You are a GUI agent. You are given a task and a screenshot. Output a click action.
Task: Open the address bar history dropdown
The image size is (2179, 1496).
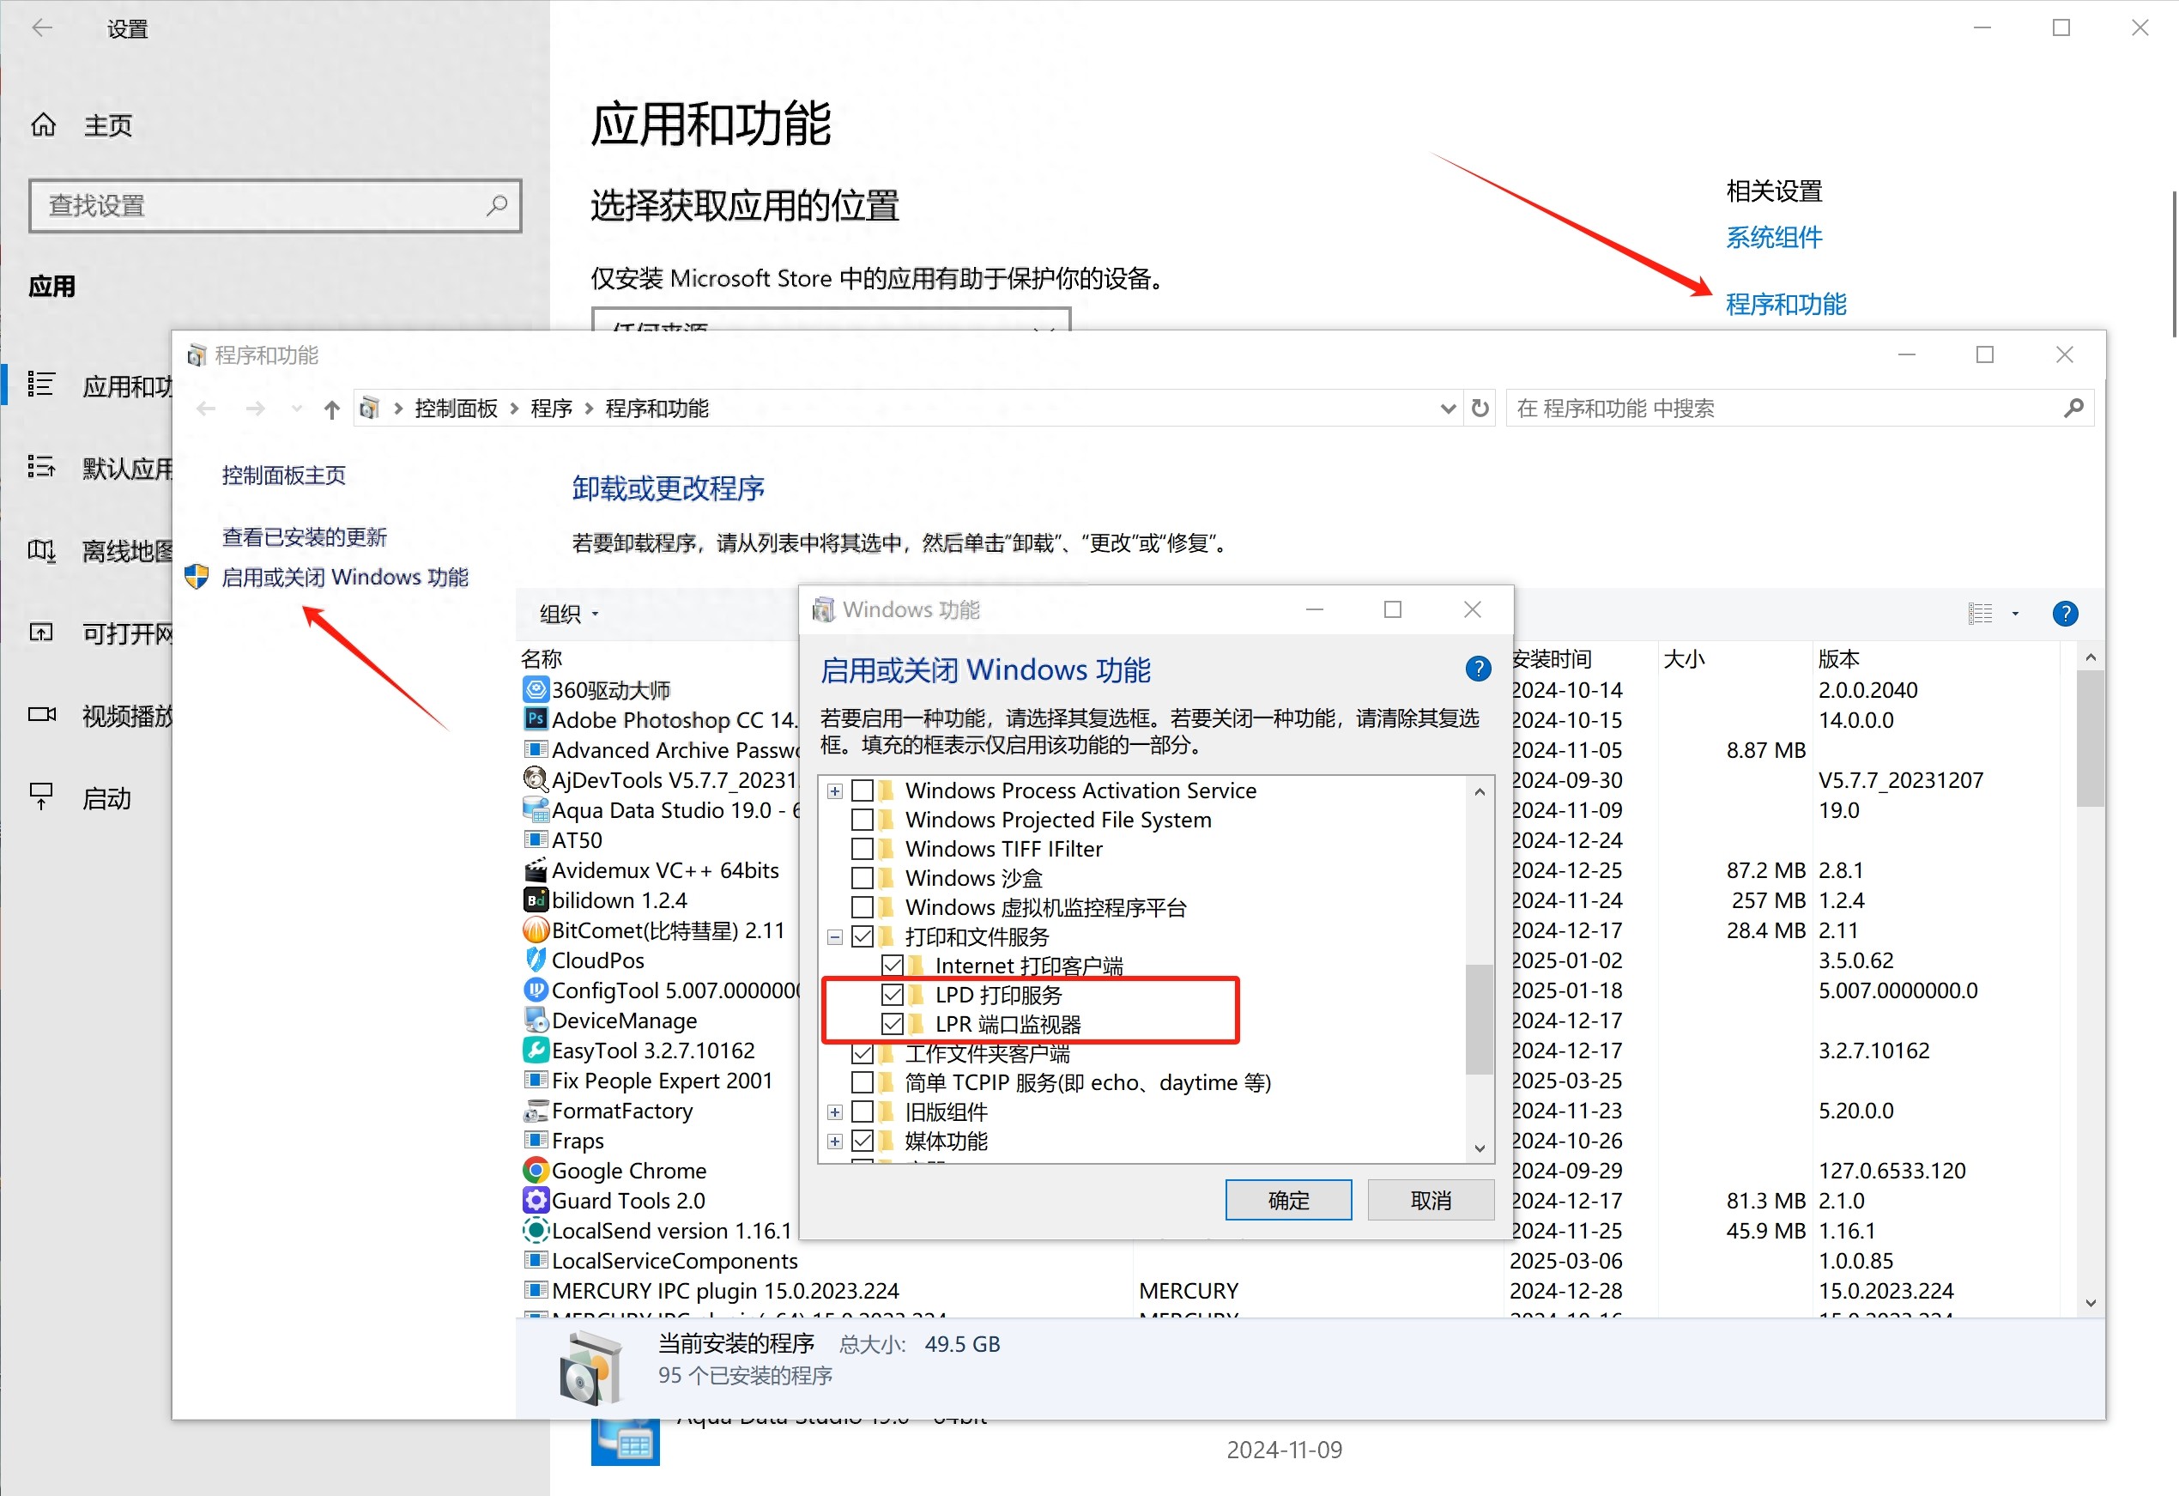(1447, 408)
